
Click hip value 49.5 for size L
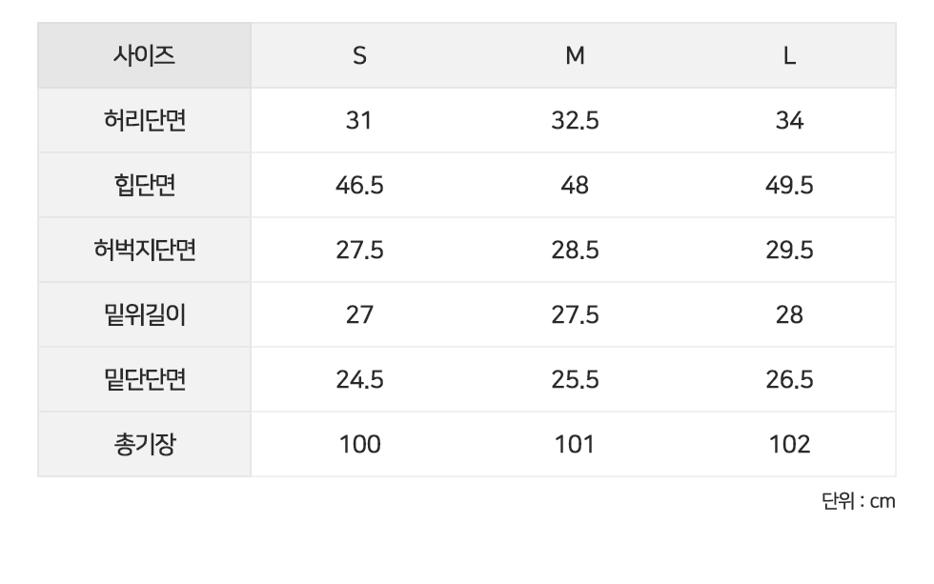789,186
